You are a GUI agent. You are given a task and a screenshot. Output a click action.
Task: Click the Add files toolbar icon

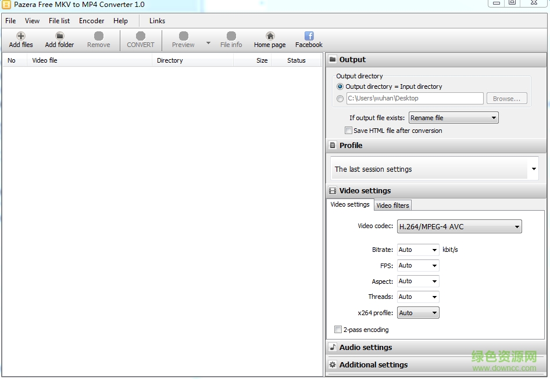point(21,37)
